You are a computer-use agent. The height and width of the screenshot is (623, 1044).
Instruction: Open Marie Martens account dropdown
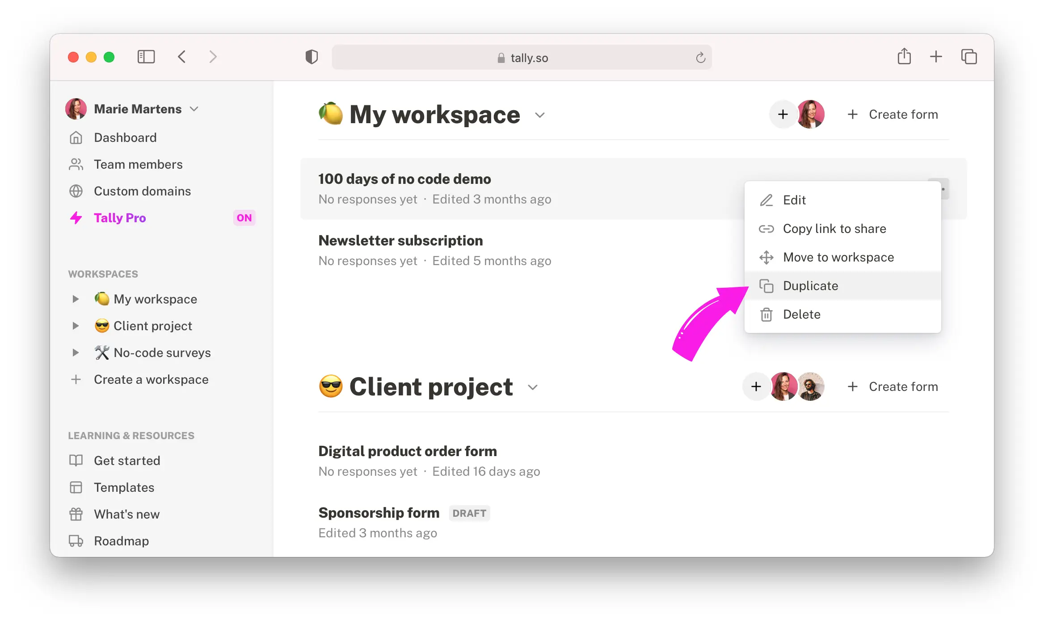coord(194,109)
